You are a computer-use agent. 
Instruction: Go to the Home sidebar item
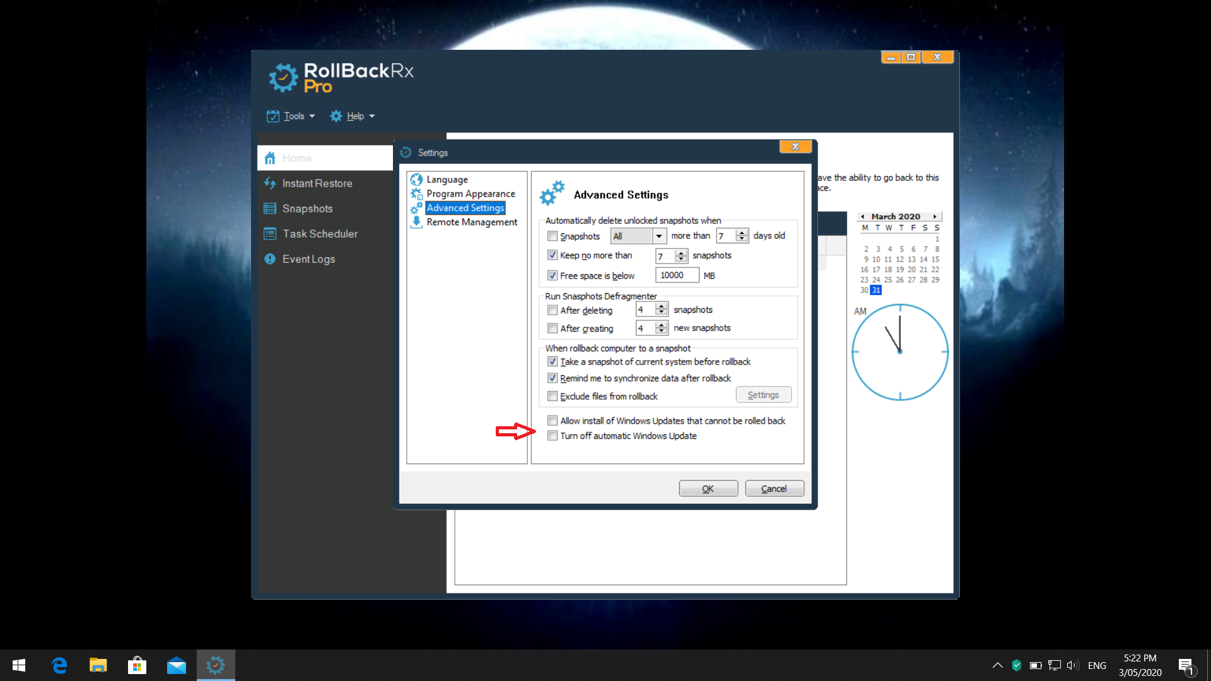(296, 158)
